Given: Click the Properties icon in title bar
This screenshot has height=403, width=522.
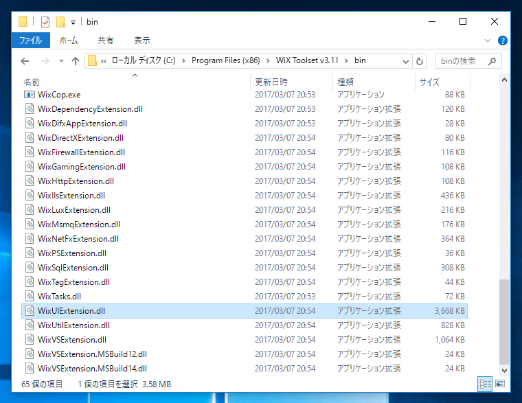Looking at the screenshot, I should click(45, 22).
